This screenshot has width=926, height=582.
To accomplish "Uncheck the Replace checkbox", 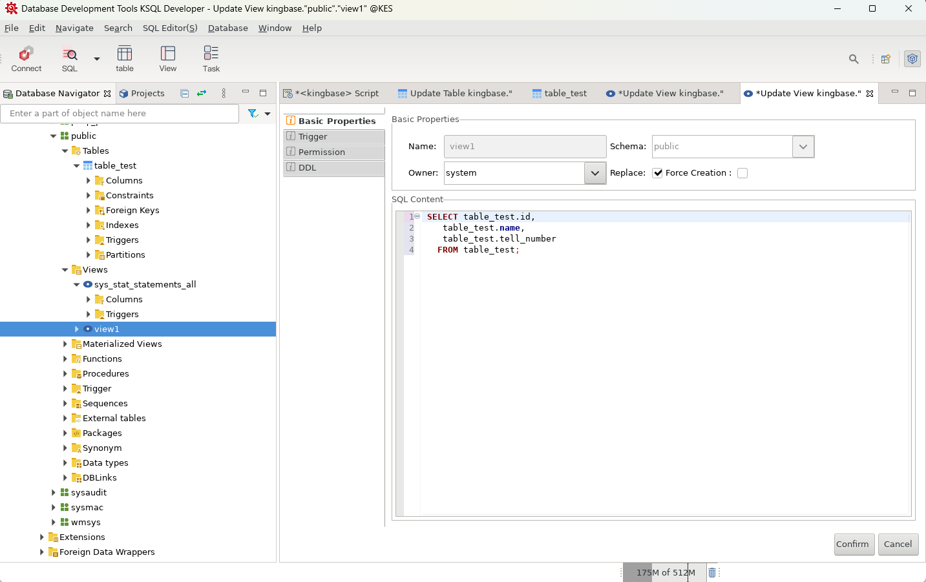I will [657, 173].
